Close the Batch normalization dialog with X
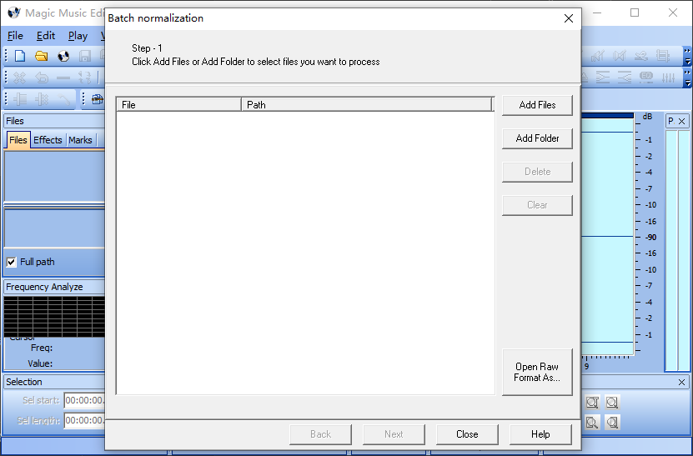The width and height of the screenshot is (693, 456). click(x=569, y=18)
